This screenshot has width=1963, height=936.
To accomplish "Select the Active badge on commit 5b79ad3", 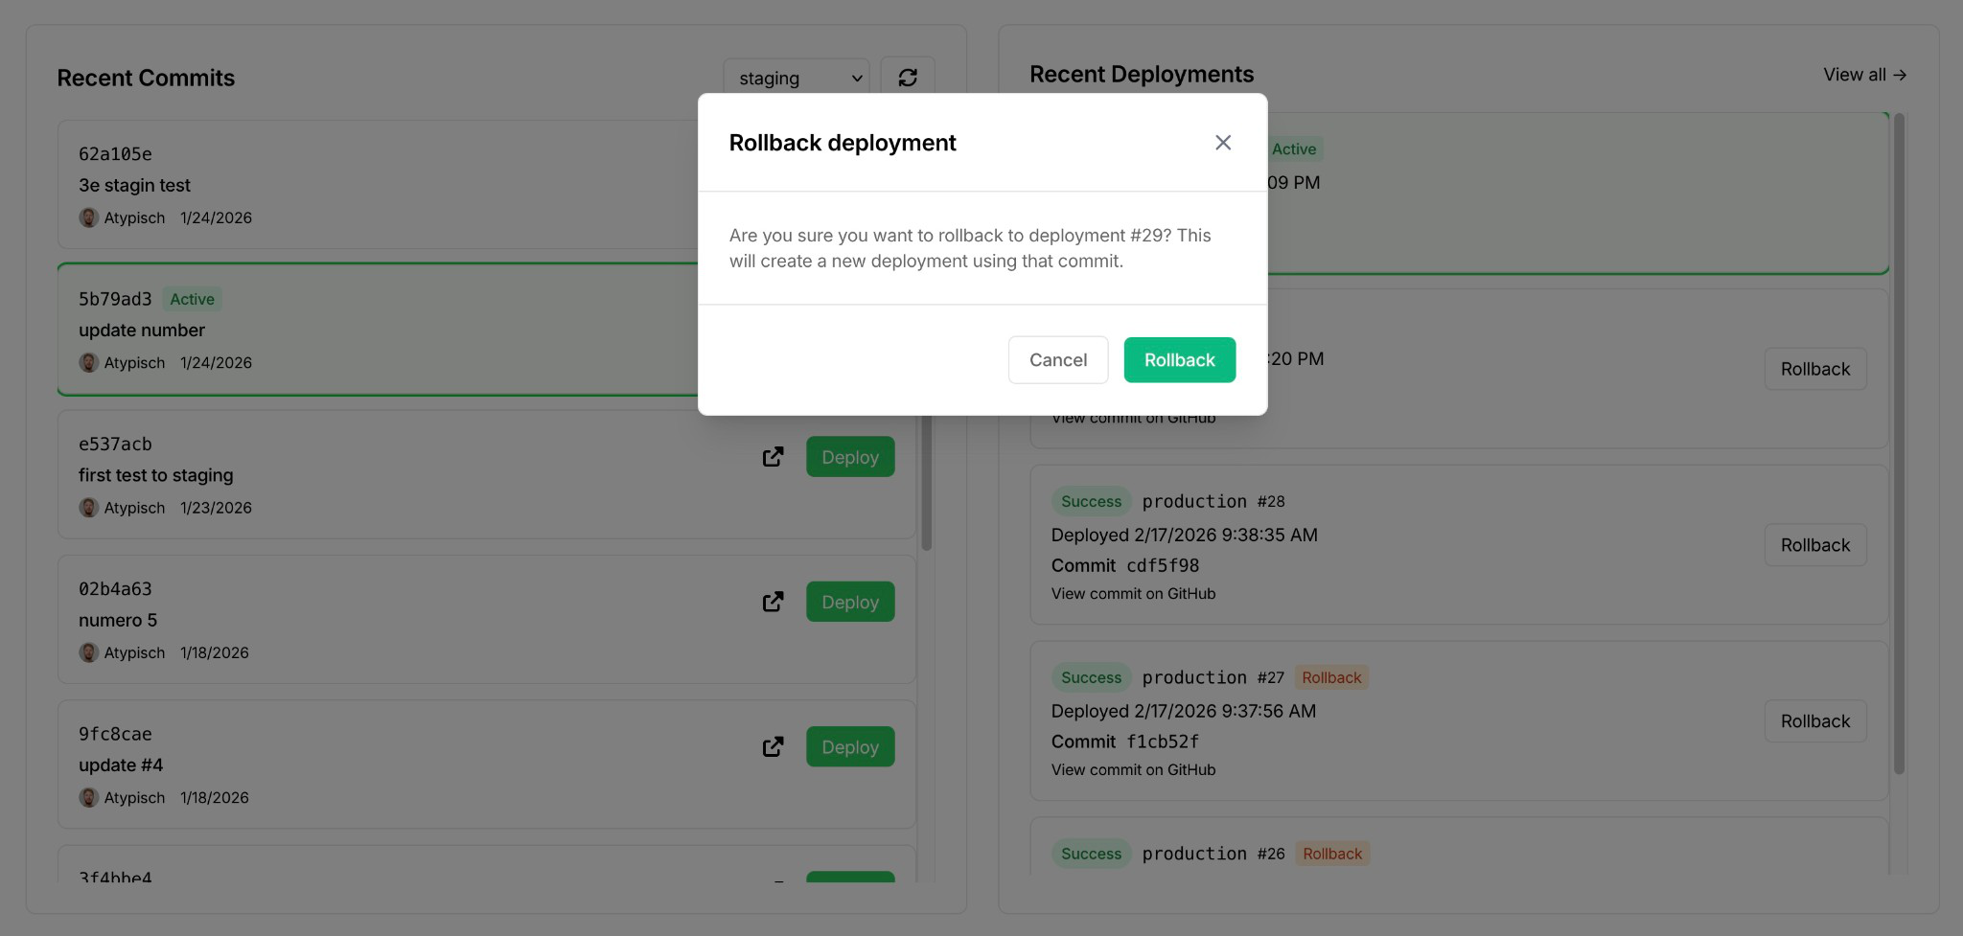I will tap(192, 299).
